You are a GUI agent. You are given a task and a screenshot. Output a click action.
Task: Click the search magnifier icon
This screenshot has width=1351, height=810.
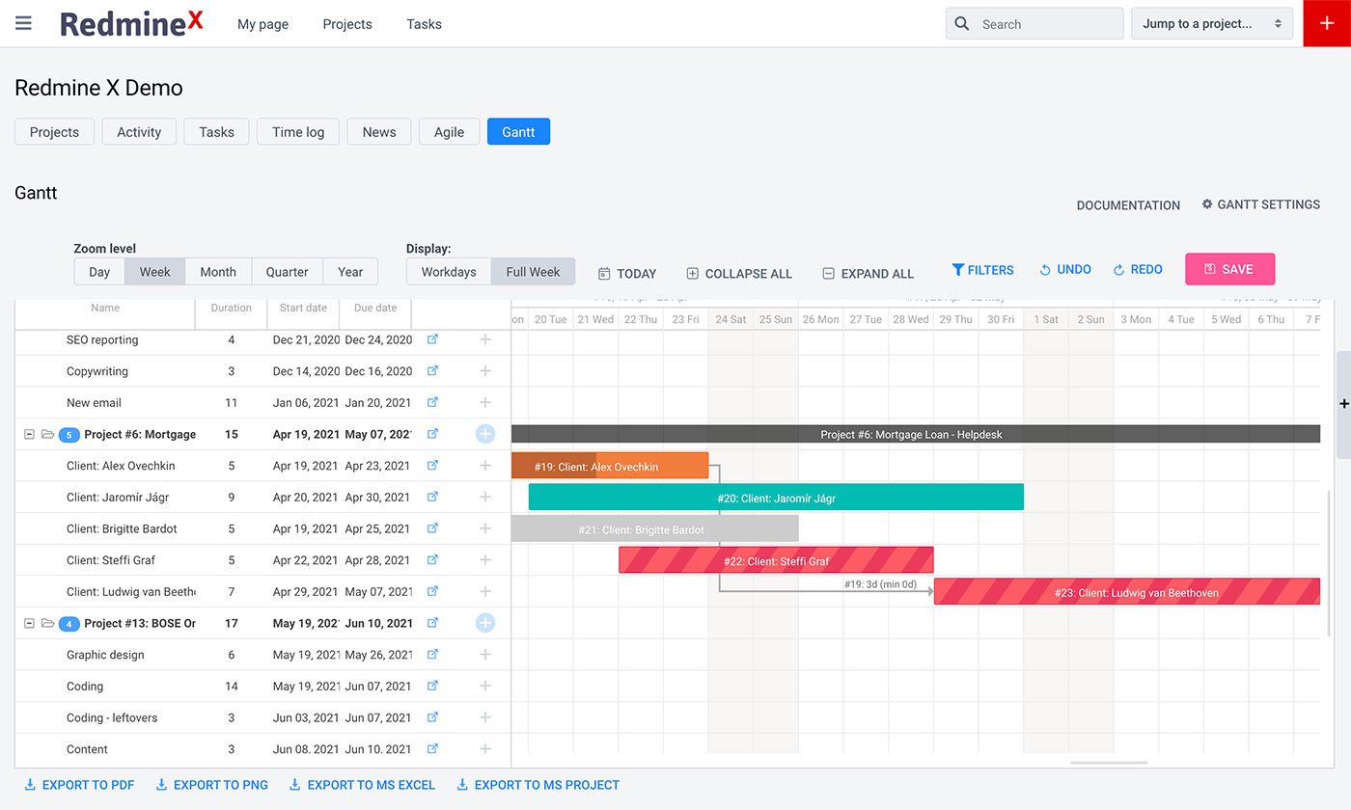point(961,24)
